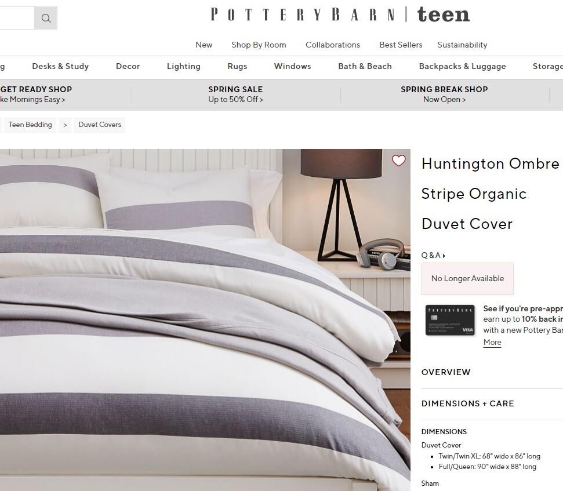Click the search magnifier icon

[x=46, y=18]
